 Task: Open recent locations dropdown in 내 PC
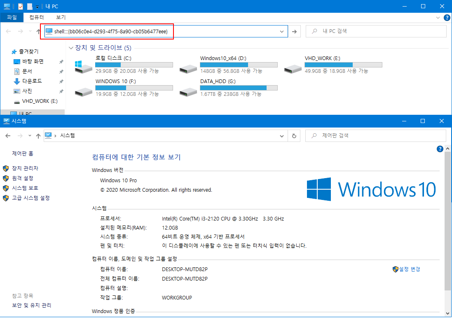30,31
